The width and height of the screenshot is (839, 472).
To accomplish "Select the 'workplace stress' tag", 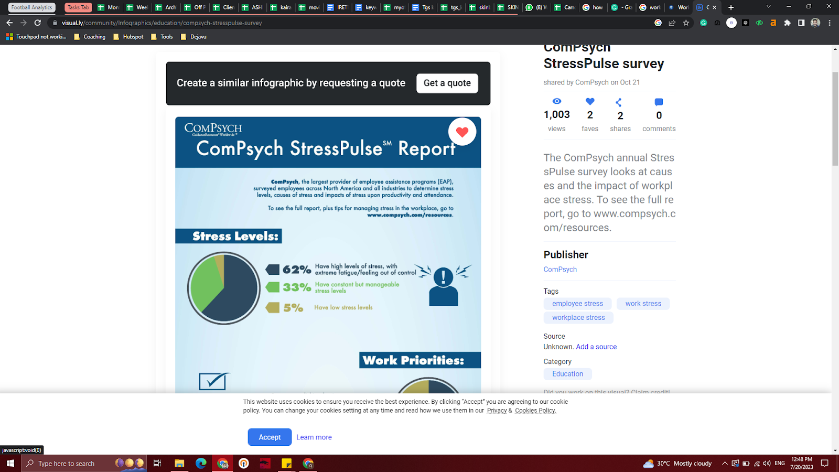I will coord(578,318).
